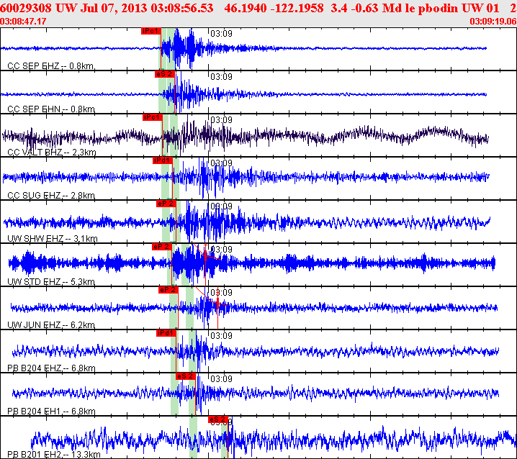The width and height of the screenshot is (517, 459).
Task: Click the window start time 03:08:47.17
Action: pos(23,22)
